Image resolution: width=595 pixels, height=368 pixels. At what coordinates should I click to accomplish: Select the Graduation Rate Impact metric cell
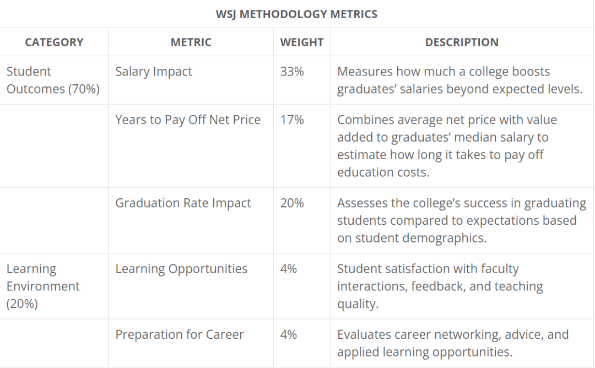183,203
